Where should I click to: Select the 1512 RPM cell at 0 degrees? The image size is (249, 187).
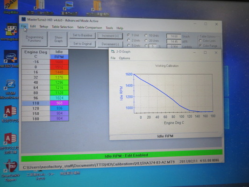pyautogui.click(x=59, y=67)
